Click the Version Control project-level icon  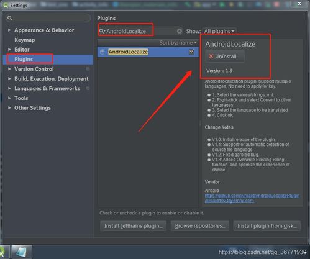[x=88, y=69]
